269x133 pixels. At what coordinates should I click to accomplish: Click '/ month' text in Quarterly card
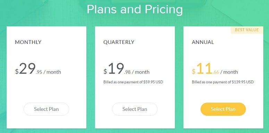pos(141,72)
